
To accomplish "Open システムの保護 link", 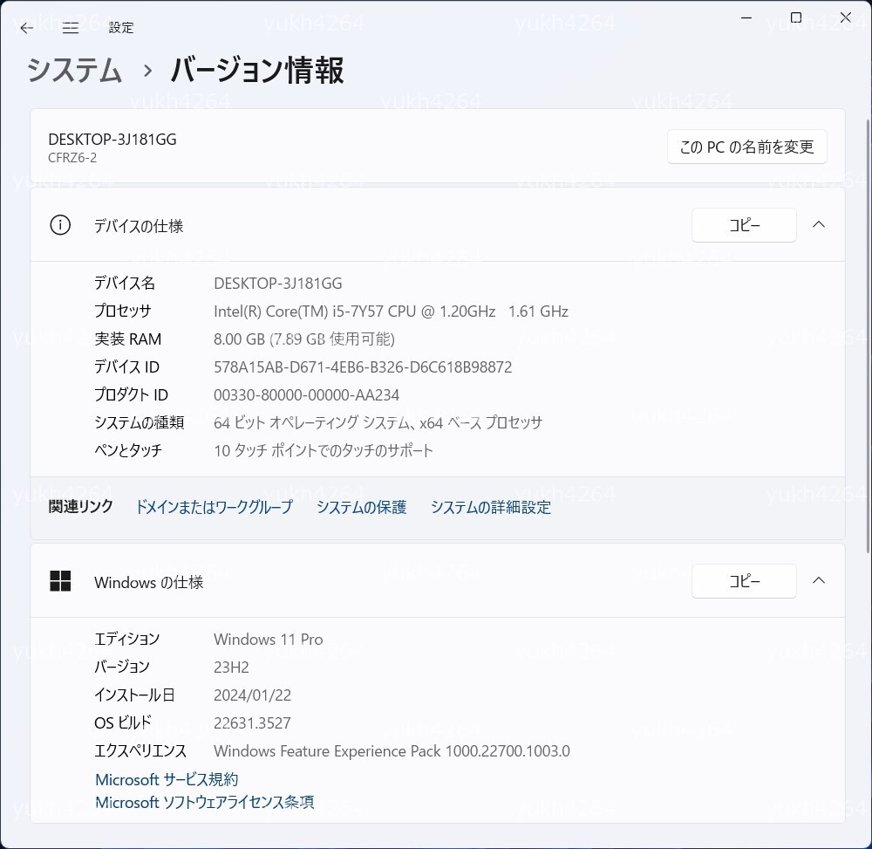I will tap(362, 507).
